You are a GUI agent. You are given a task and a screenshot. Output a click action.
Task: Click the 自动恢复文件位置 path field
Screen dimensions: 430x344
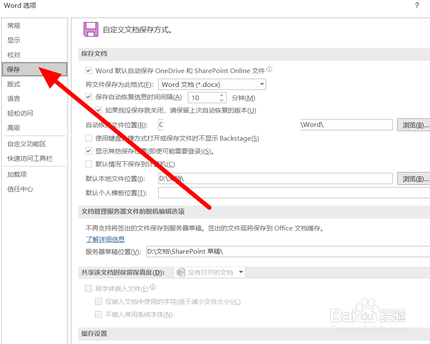(275, 125)
